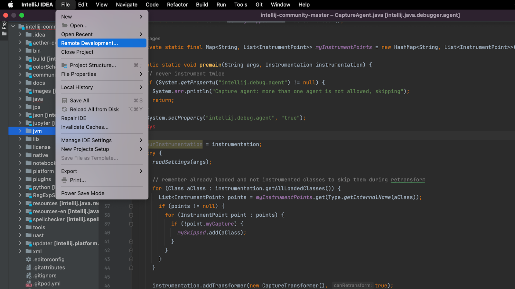Image resolution: width=515 pixels, height=289 pixels.
Task: Click the .editorconfig gear file icon
Action: [29, 259]
